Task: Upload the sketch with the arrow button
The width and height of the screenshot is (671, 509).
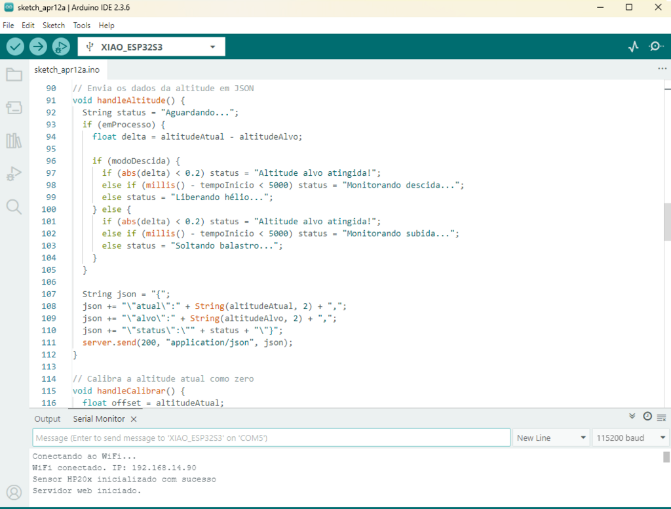Action: coord(38,47)
